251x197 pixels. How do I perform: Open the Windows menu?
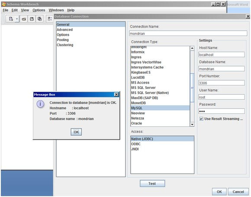click(x=56, y=10)
